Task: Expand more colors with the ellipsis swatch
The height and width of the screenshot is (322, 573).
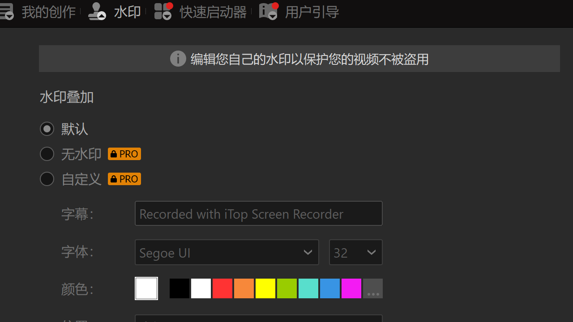Action: (373, 288)
